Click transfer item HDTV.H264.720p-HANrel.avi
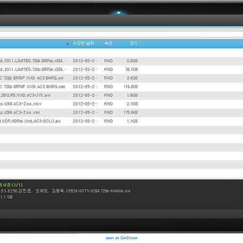The image size is (243, 243). [65, 191]
